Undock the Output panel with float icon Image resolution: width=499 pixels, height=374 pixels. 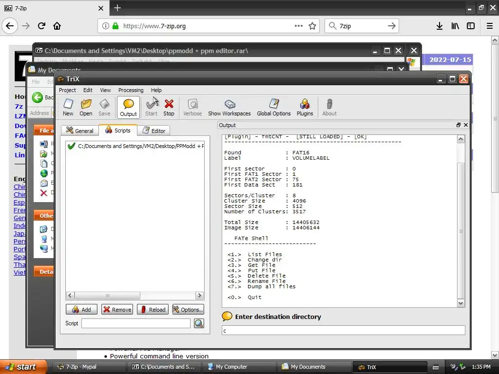459,125
